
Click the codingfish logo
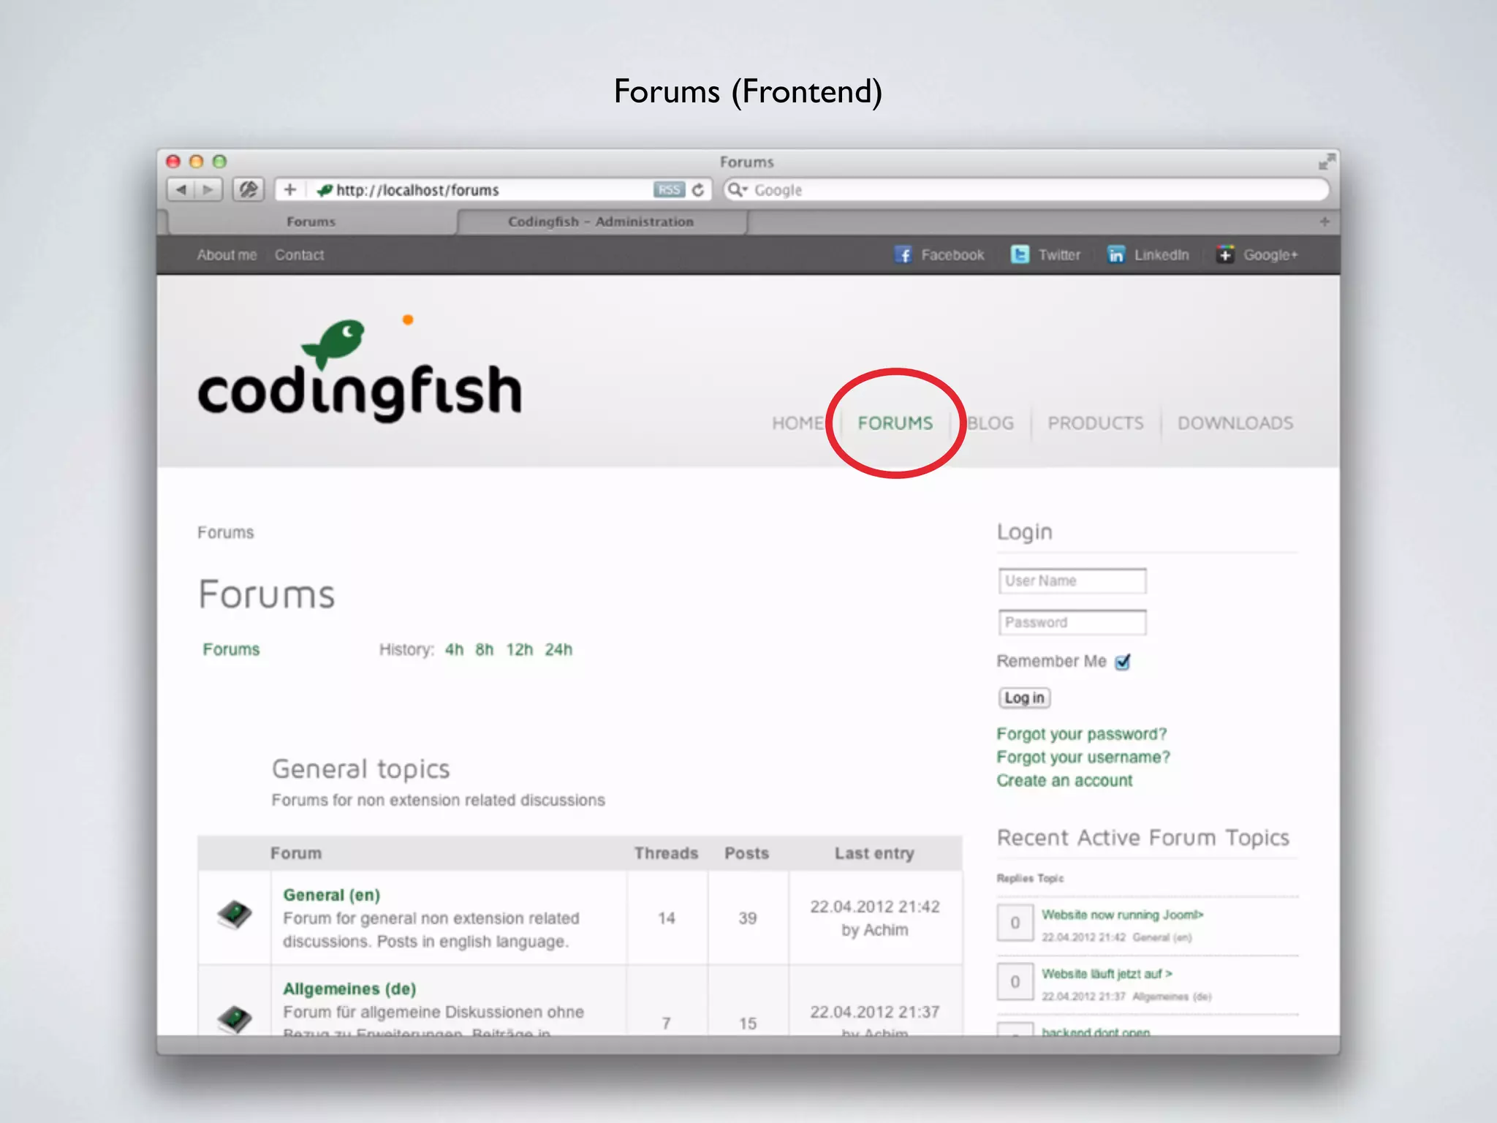[360, 369]
